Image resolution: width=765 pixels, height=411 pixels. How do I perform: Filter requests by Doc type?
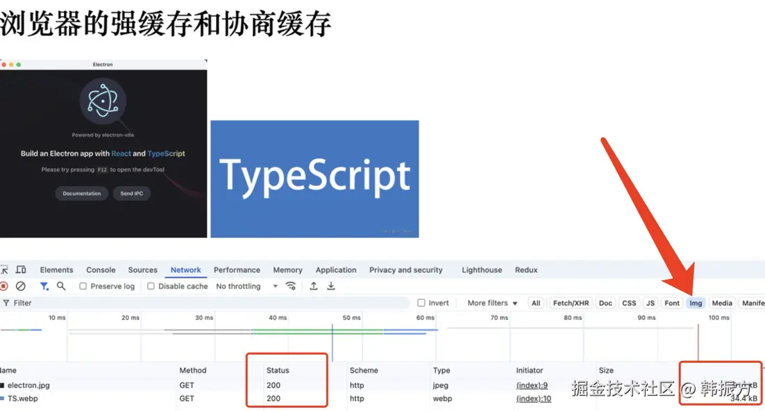605,303
